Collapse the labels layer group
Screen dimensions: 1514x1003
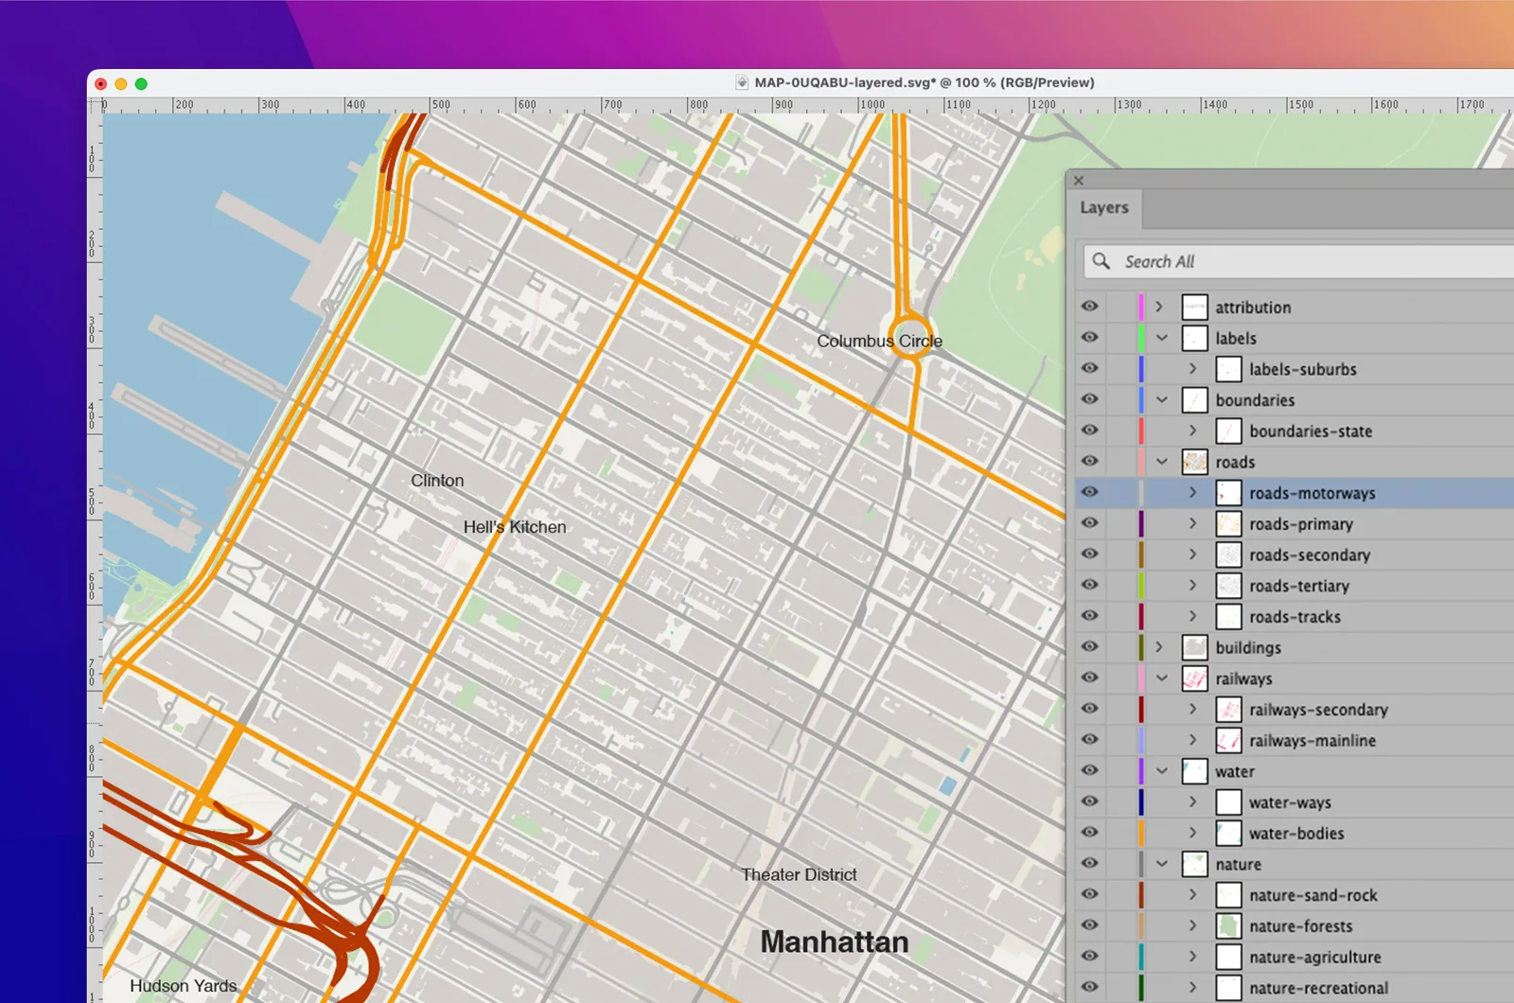(1162, 338)
